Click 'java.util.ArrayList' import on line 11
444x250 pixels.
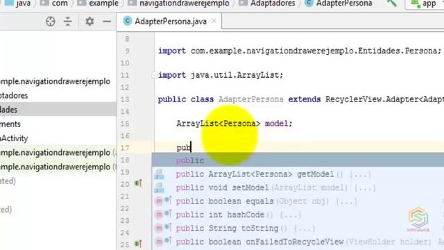coord(237,75)
